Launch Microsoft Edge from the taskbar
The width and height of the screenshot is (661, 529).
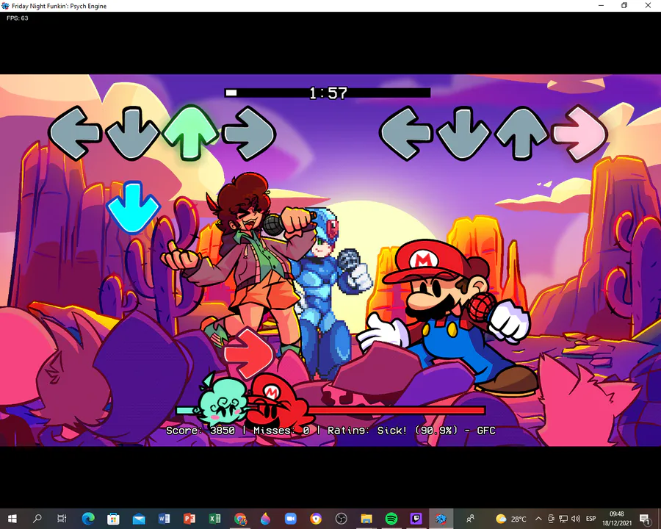point(87,519)
